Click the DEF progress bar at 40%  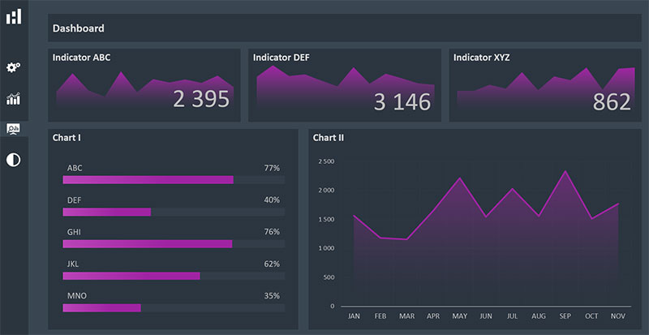[x=107, y=212]
